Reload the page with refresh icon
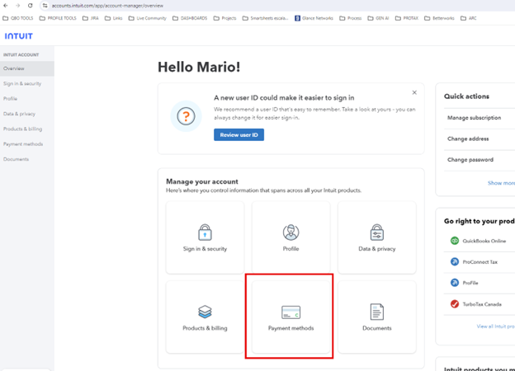The image size is (515, 371). click(31, 6)
